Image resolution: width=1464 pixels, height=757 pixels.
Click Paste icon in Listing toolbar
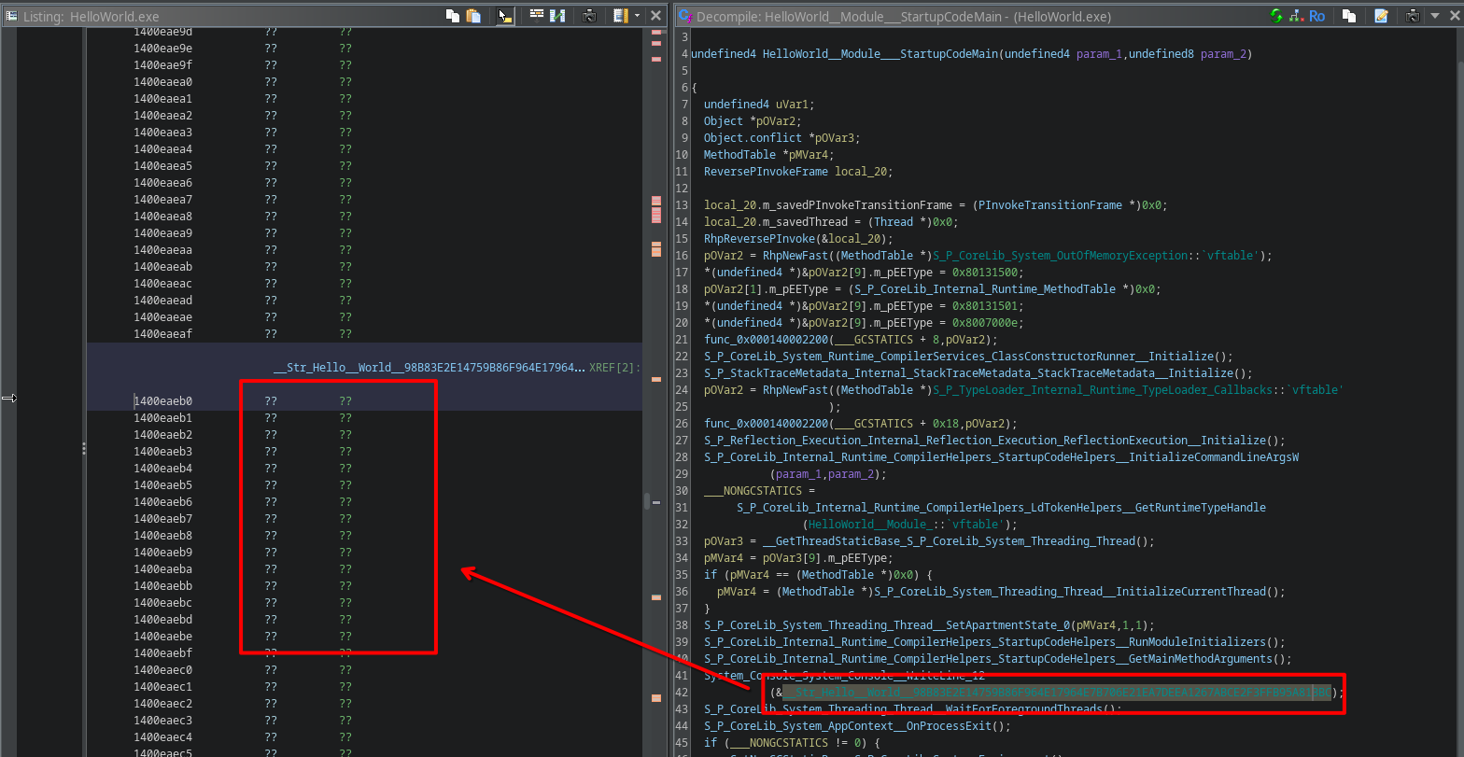473,16
